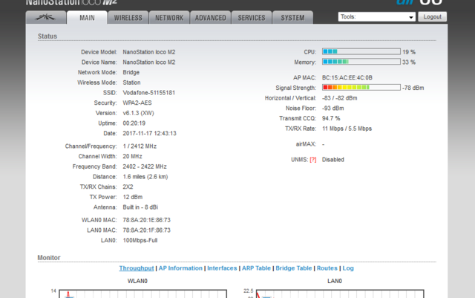475x298 pixels.
Task: Click Frequency Band 2402 - 2422 MHz
Action: (145, 166)
